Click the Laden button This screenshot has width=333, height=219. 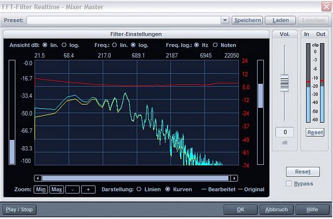point(280,20)
